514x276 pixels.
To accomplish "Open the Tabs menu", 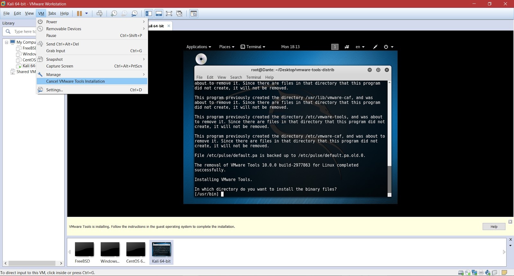I will pyautogui.click(x=52, y=13).
